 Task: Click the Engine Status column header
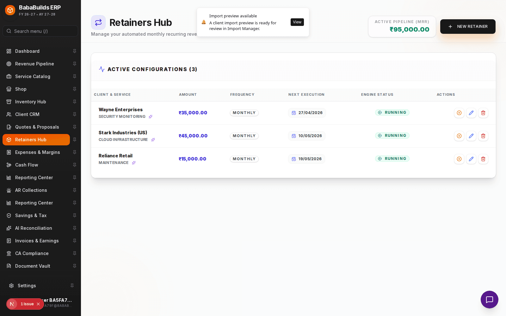[377, 94]
